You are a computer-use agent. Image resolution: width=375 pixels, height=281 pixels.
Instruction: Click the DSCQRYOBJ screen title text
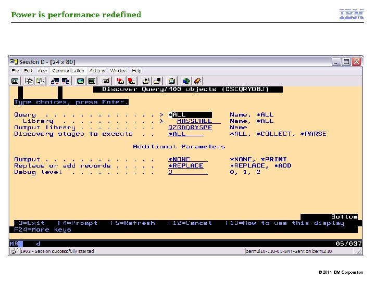coord(185,90)
